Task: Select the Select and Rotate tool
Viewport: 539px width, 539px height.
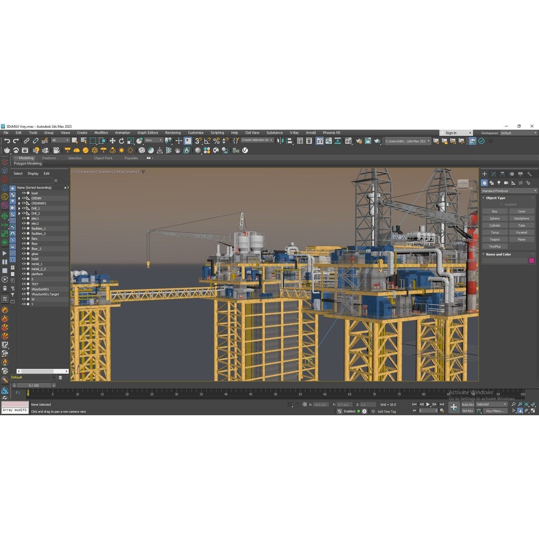Action: (x=121, y=141)
